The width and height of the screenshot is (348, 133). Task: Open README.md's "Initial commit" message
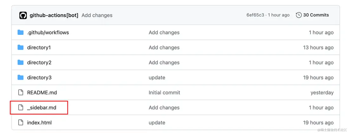click(164, 92)
